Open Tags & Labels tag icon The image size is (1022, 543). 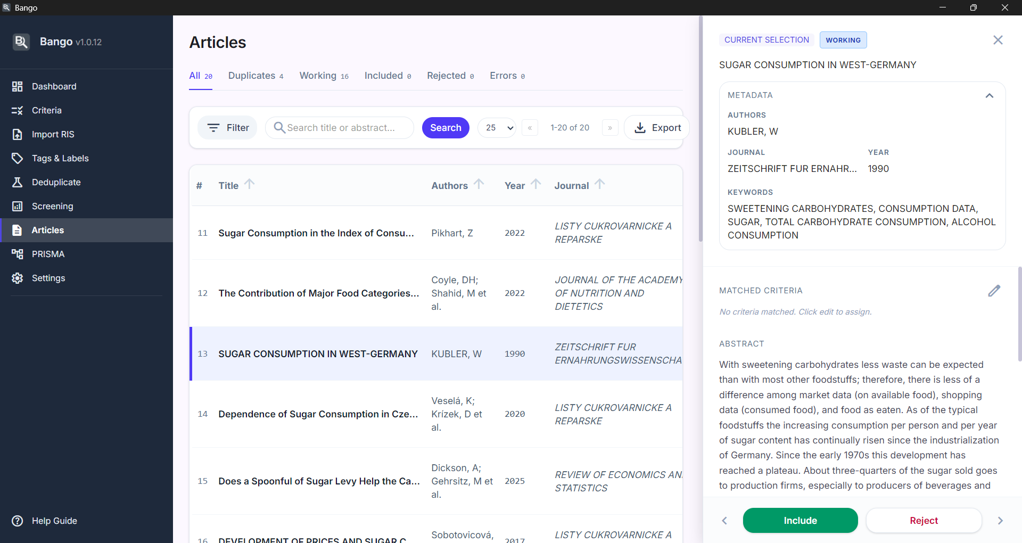pos(18,158)
